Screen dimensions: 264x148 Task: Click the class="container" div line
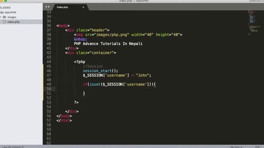click(91, 53)
